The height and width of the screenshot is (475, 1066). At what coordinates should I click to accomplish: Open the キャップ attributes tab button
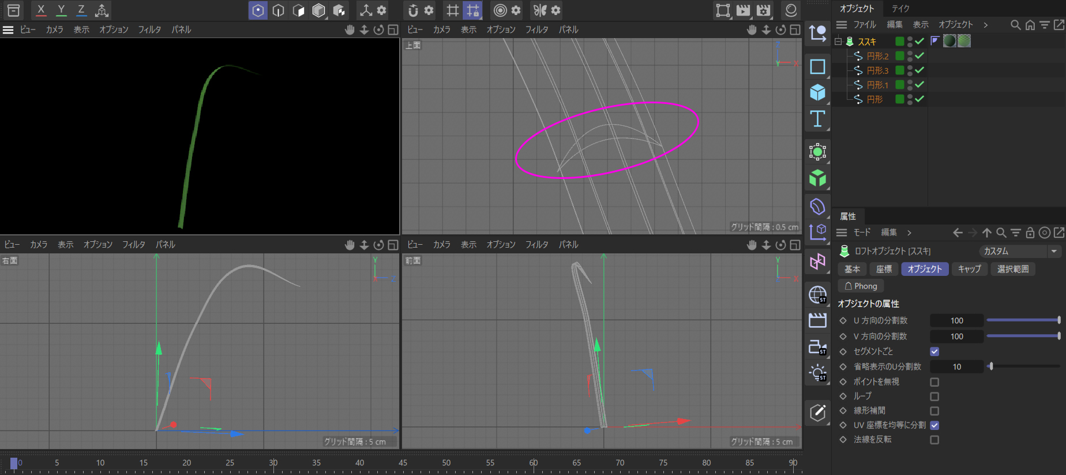[x=969, y=269]
